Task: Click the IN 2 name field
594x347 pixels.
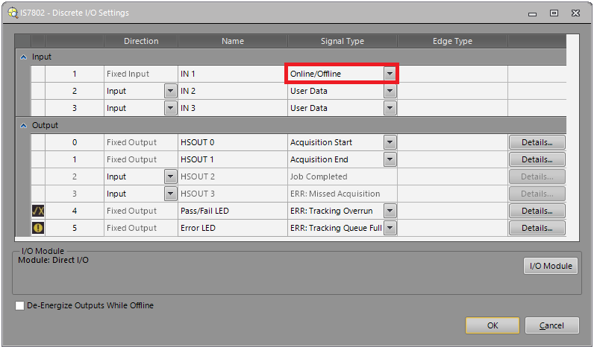Action: tap(232, 91)
